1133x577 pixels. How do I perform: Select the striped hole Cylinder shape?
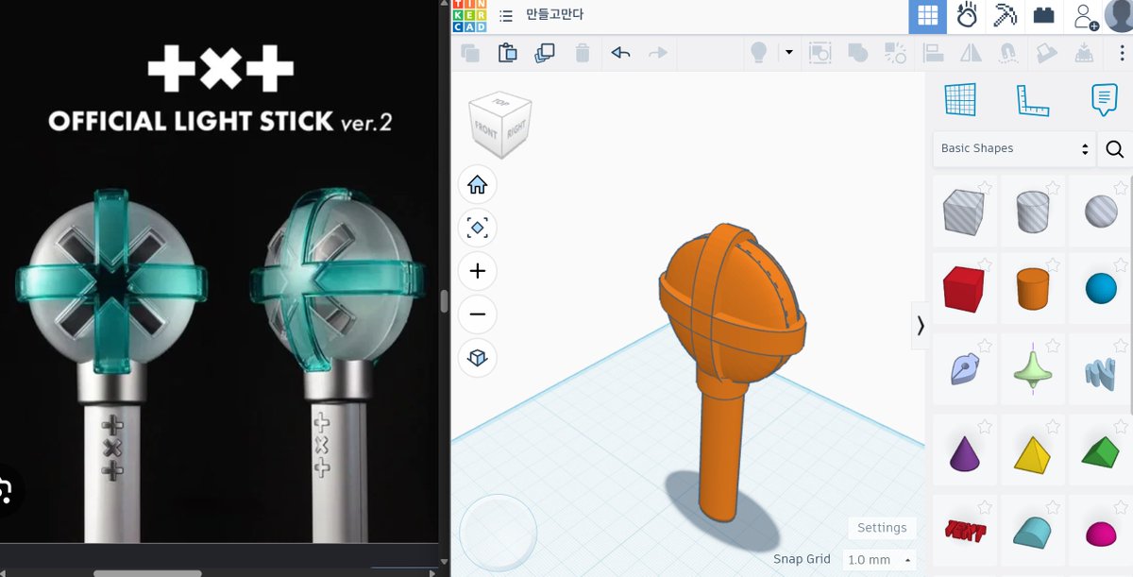tap(1032, 212)
